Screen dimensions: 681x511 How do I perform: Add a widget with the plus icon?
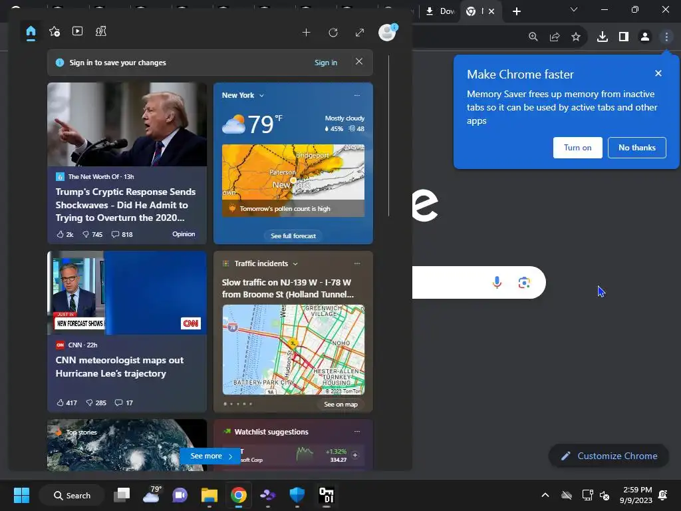(x=306, y=33)
